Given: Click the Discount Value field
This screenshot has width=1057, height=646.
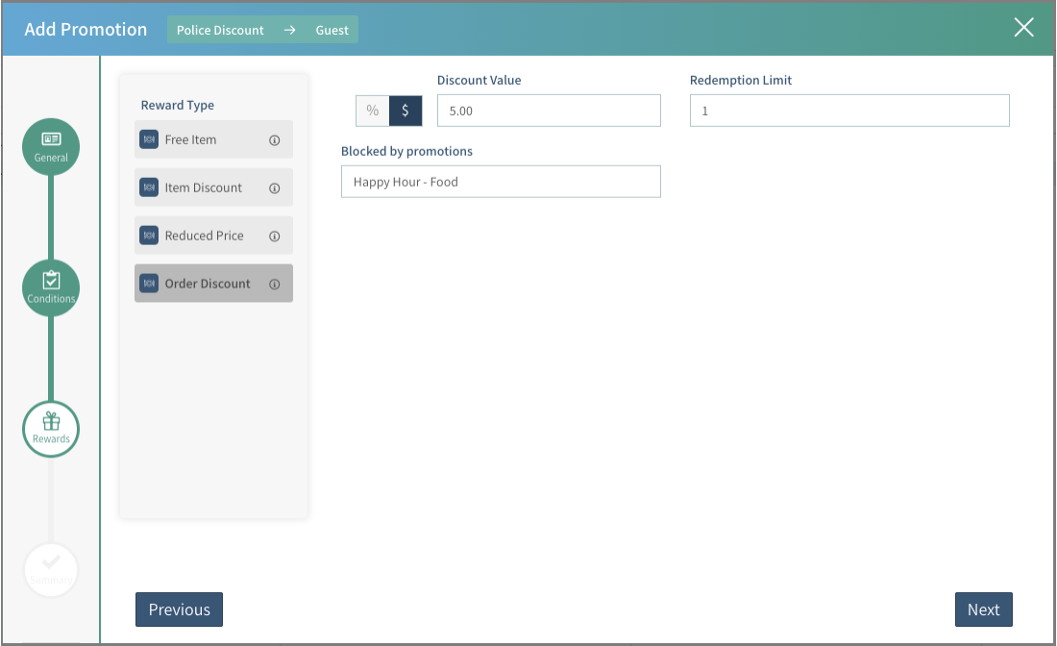Looking at the screenshot, I should point(549,111).
